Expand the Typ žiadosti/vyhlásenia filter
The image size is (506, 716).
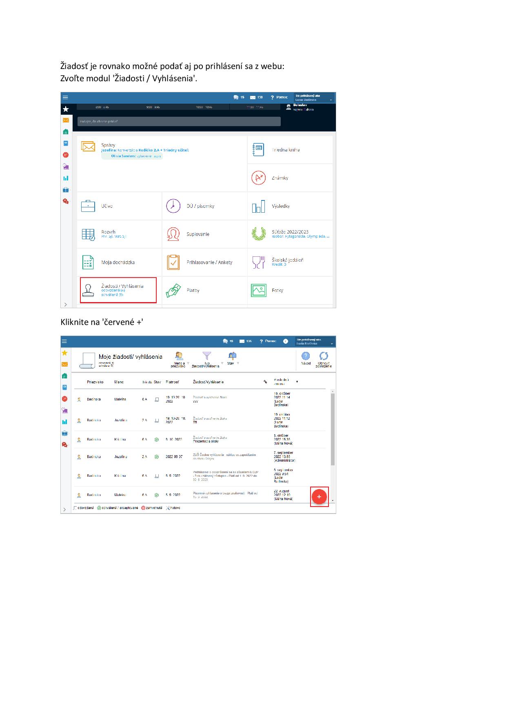(207, 359)
